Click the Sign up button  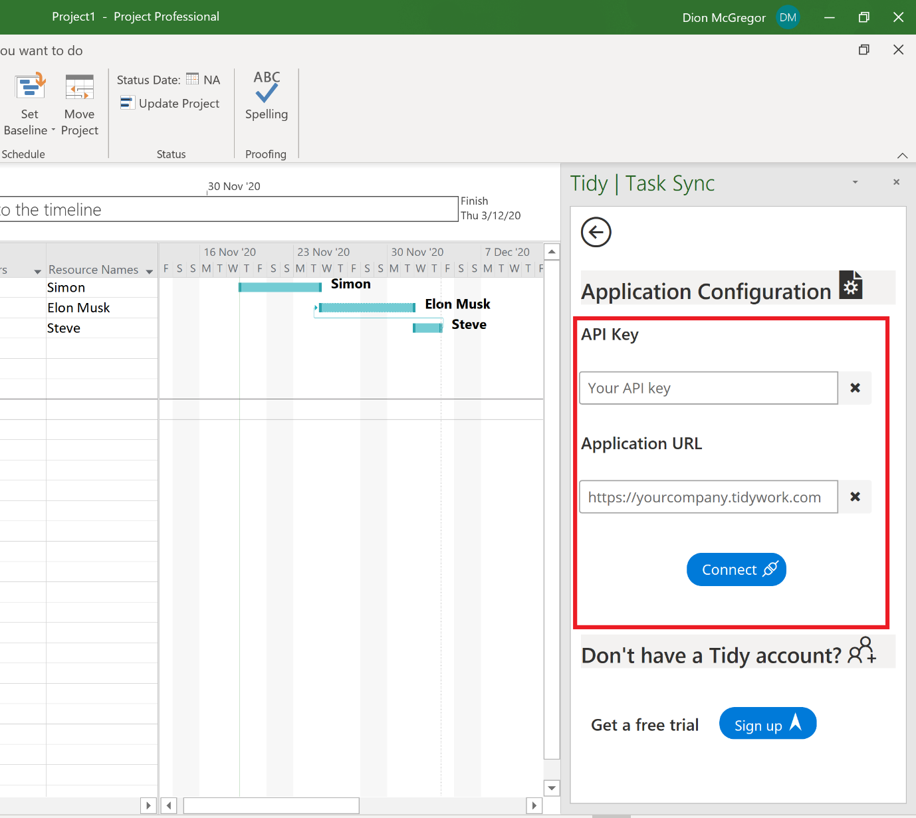pos(767,724)
